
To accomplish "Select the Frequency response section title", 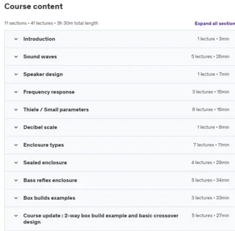I will click(49, 92).
